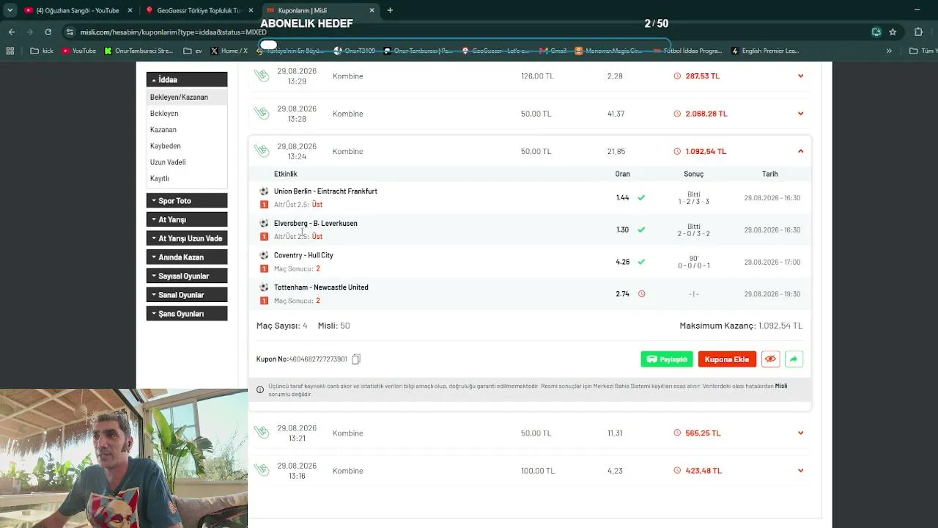938x528 pixels.
Task: Select Bekleyen/Kazanan in the sidebar
Action: point(187,97)
